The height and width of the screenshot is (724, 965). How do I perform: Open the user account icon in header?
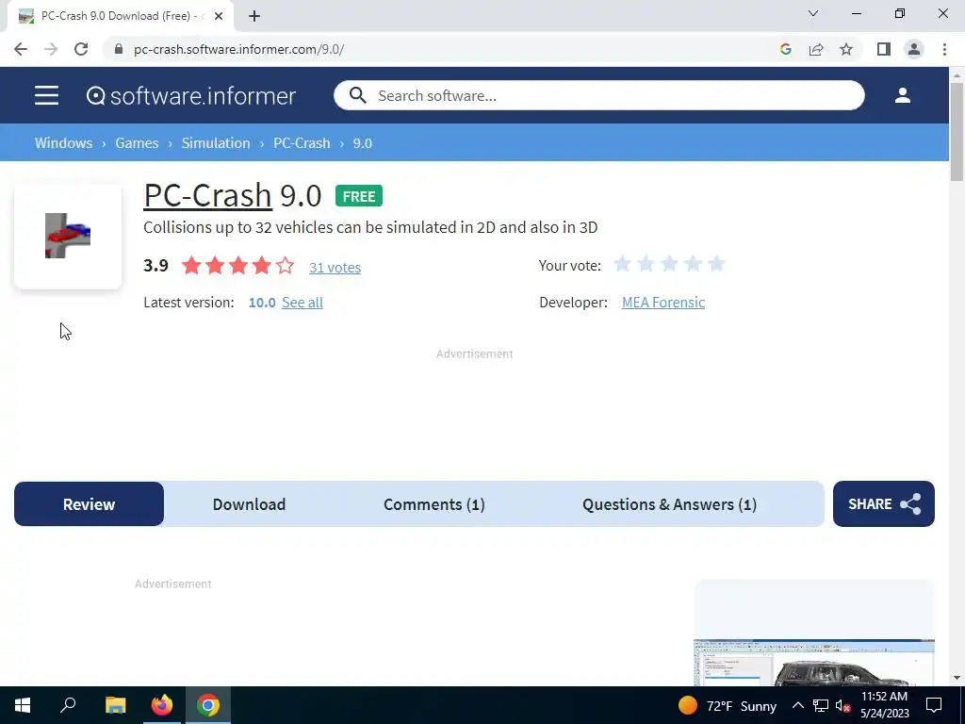tap(902, 95)
